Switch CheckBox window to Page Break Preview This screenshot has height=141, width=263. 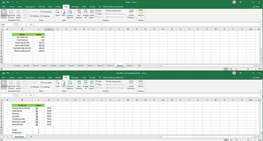[x=11, y=85]
